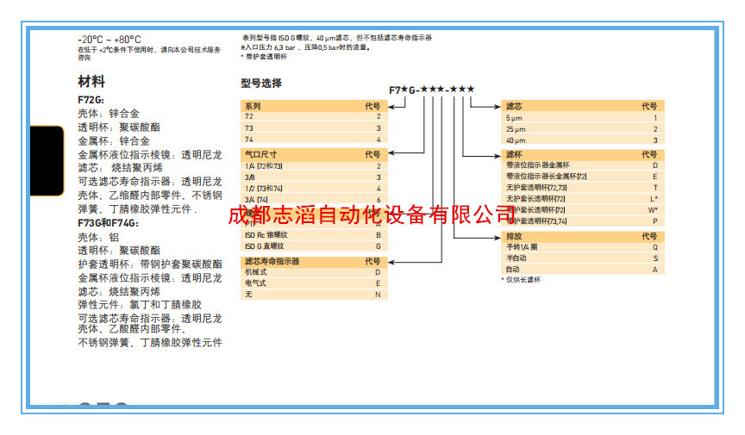This screenshot has height=435, width=745.
Task: Click the 'ISO G 直螺纹' row
Action: pos(314,246)
